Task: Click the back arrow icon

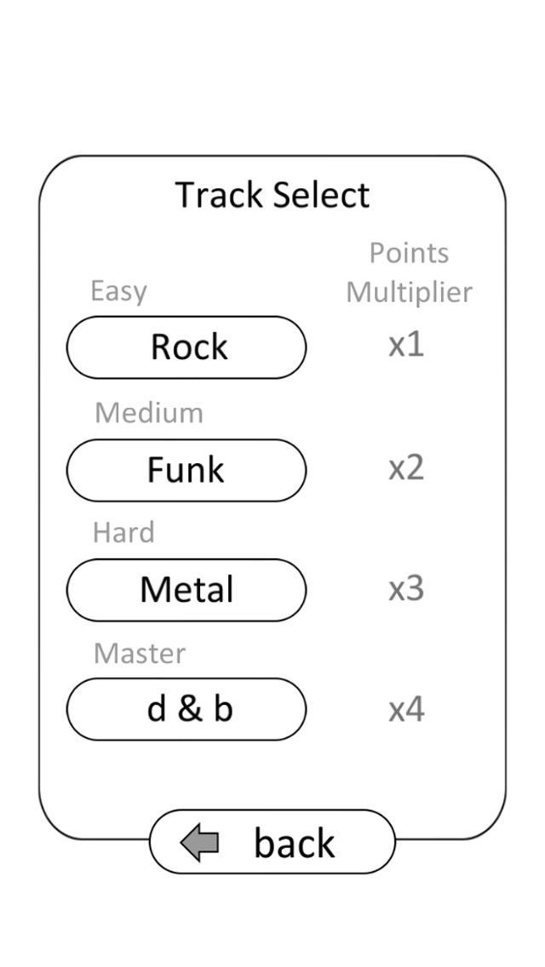Action: [x=199, y=843]
